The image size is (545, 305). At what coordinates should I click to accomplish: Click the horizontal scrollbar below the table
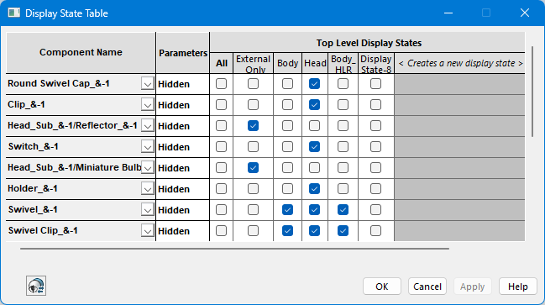234,249
